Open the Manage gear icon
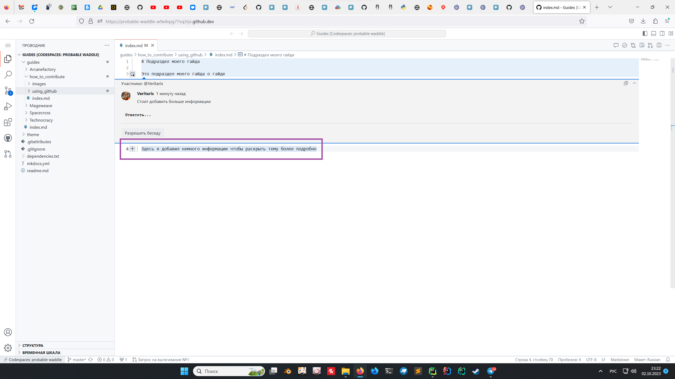The image size is (675, 379). (8, 348)
